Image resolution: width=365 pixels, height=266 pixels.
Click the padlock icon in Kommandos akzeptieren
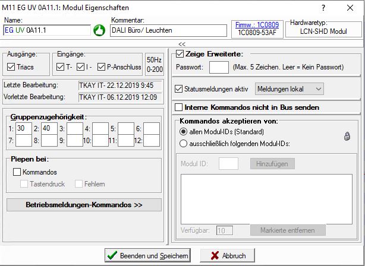(347, 136)
